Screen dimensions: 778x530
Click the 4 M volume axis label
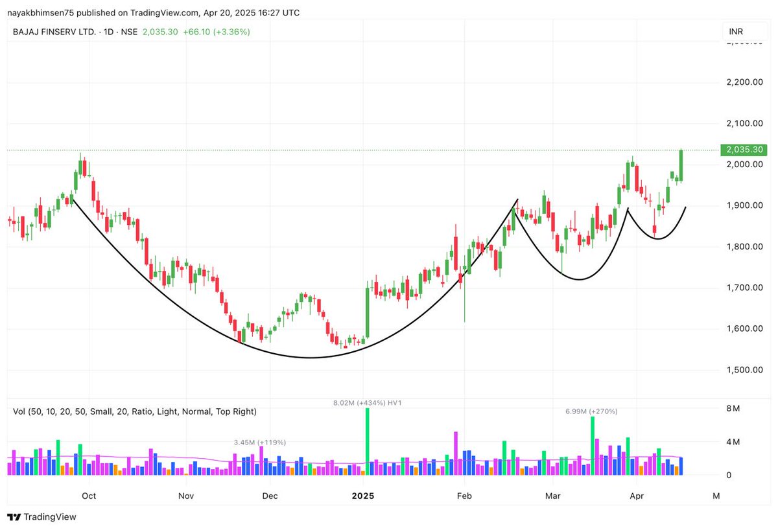[733, 442]
